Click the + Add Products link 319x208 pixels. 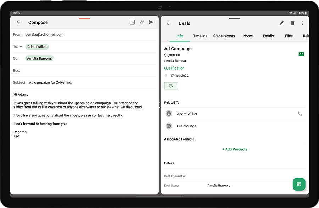[235, 149]
